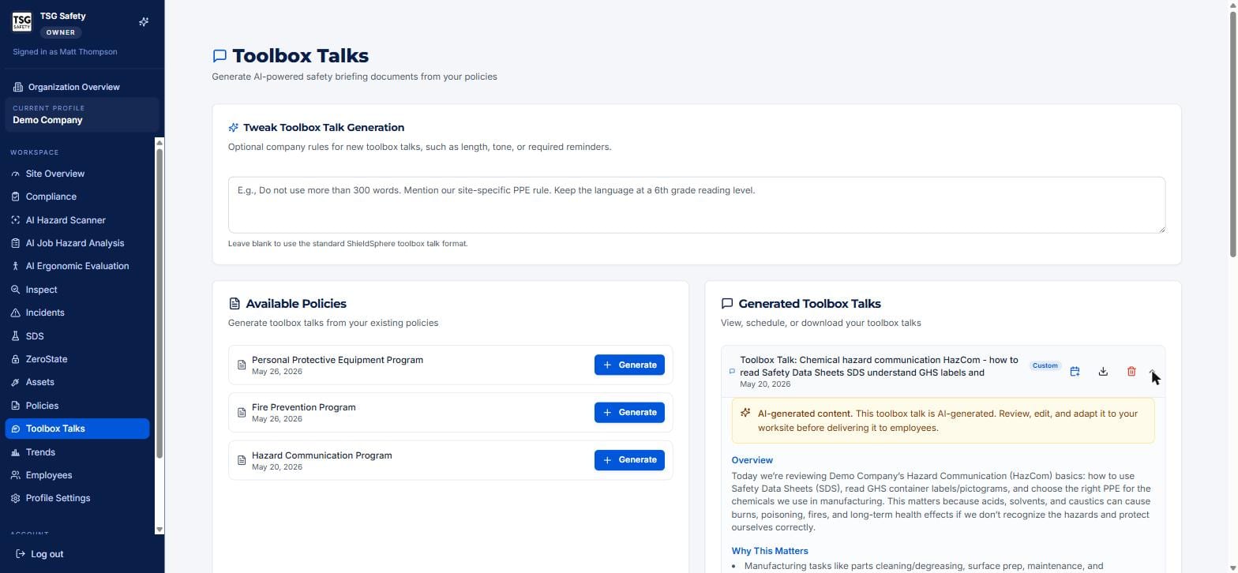Delete the HazCom toolbox talk with trash icon

pyautogui.click(x=1131, y=372)
